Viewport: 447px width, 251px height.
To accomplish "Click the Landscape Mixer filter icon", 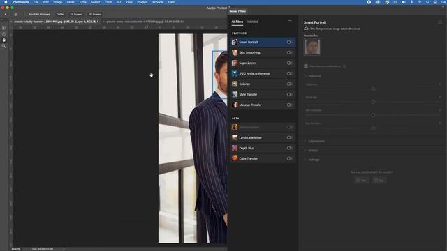I will coord(235,138).
